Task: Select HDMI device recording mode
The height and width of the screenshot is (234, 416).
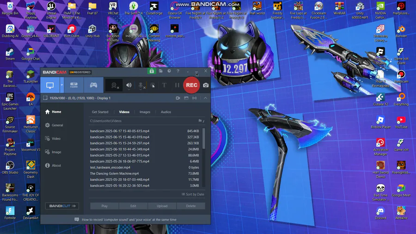Action: [74, 85]
